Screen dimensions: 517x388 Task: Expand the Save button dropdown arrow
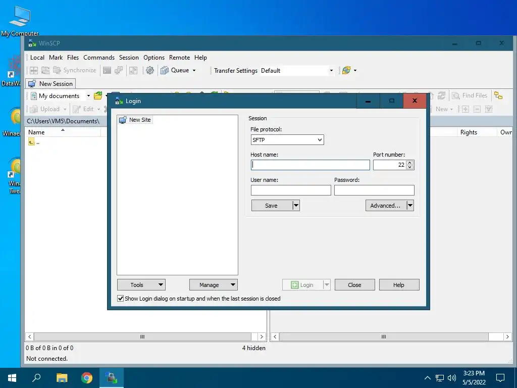pos(296,206)
